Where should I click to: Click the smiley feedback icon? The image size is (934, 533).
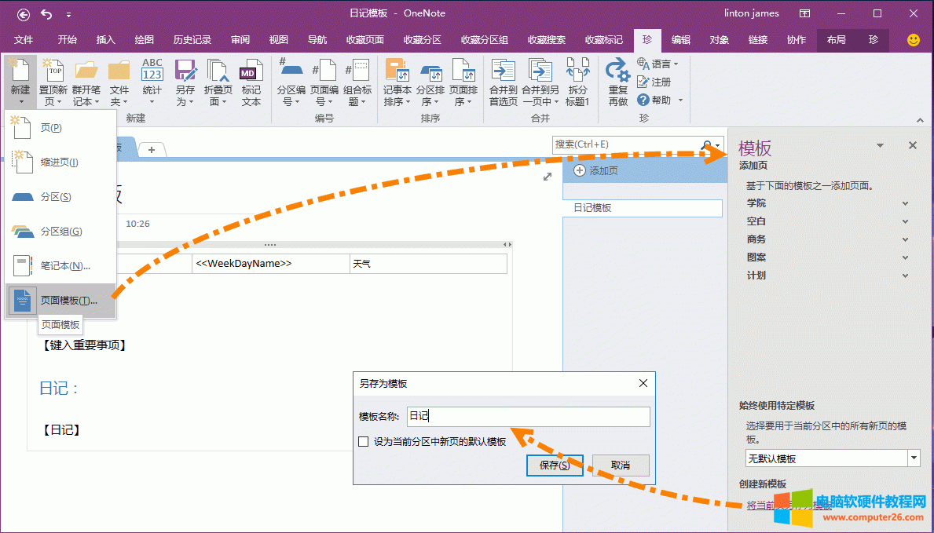[x=913, y=40]
